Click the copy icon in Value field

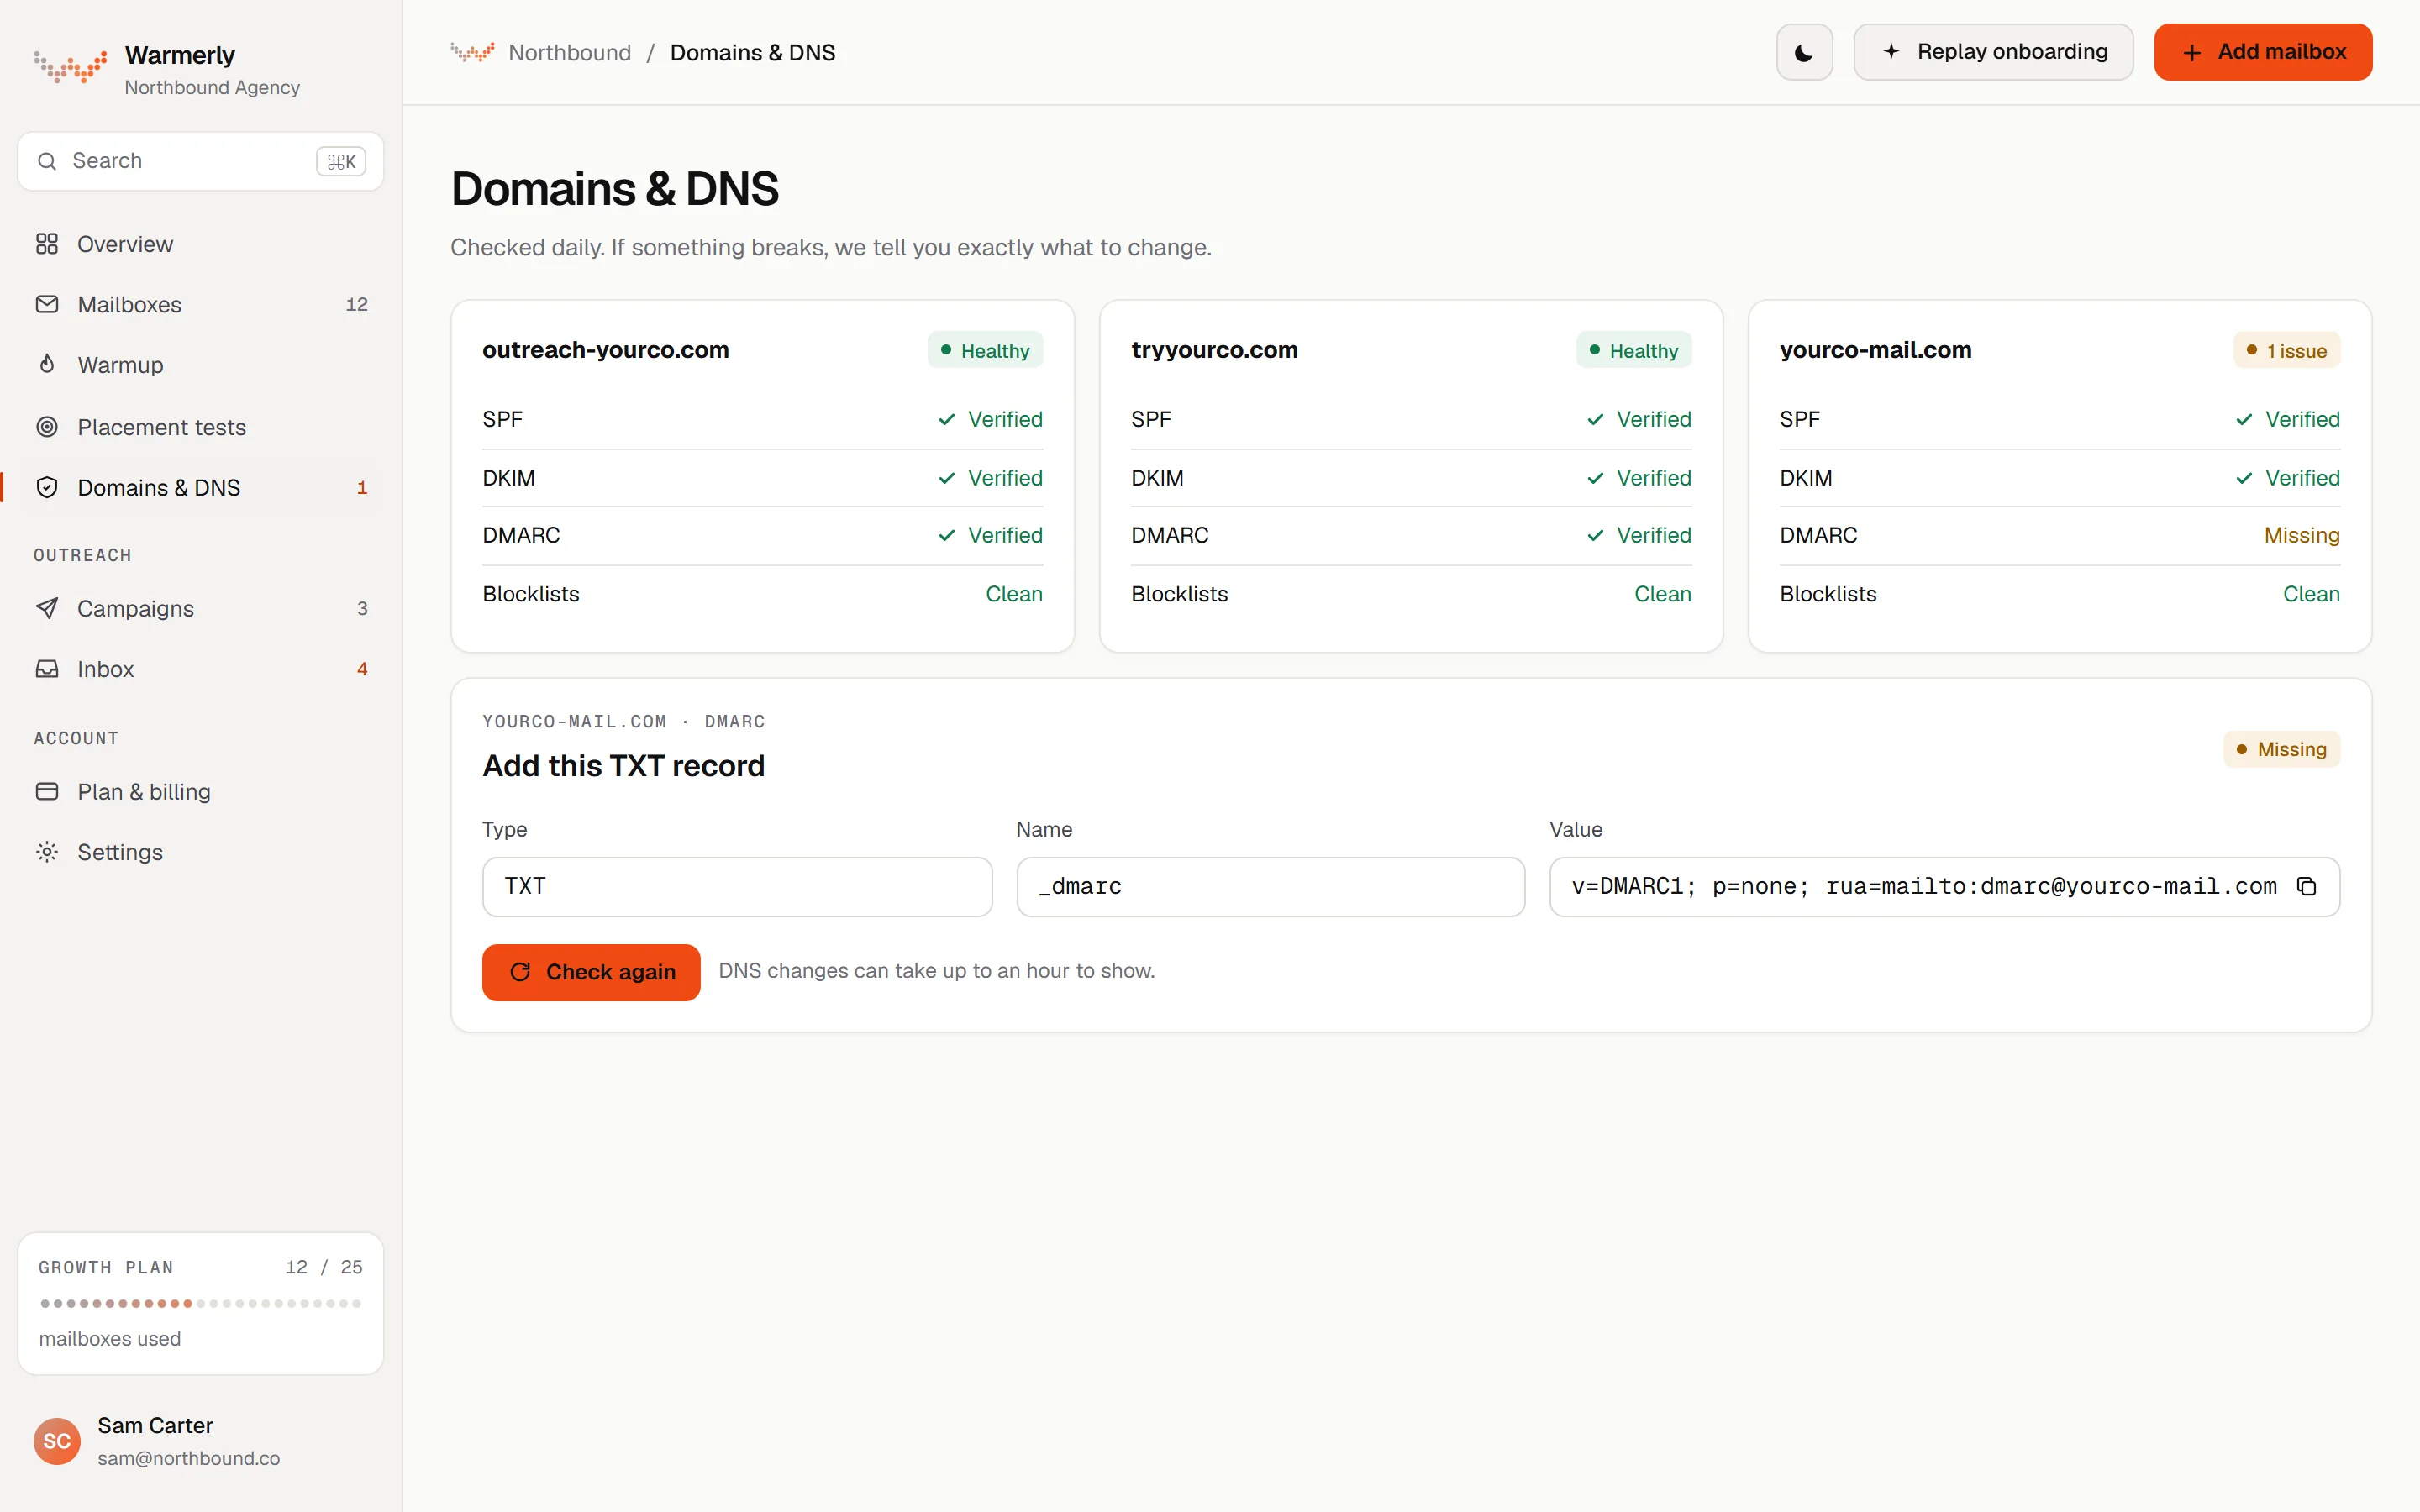(x=2306, y=886)
